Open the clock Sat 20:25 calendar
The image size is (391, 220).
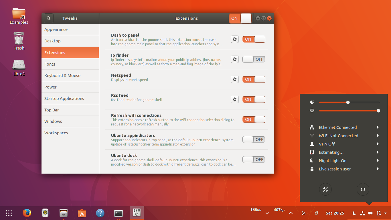(335, 213)
